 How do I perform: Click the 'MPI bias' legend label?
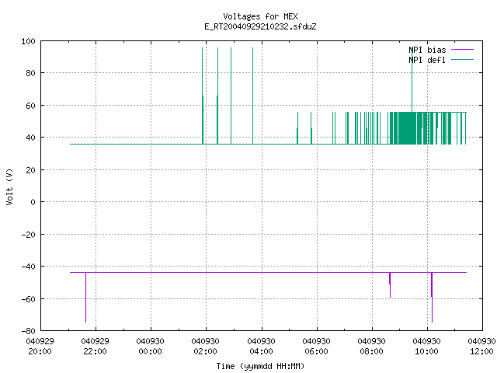click(427, 50)
